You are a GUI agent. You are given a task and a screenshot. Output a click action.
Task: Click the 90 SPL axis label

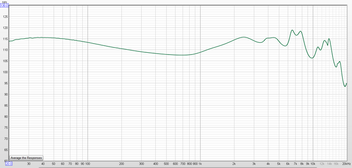6,94
